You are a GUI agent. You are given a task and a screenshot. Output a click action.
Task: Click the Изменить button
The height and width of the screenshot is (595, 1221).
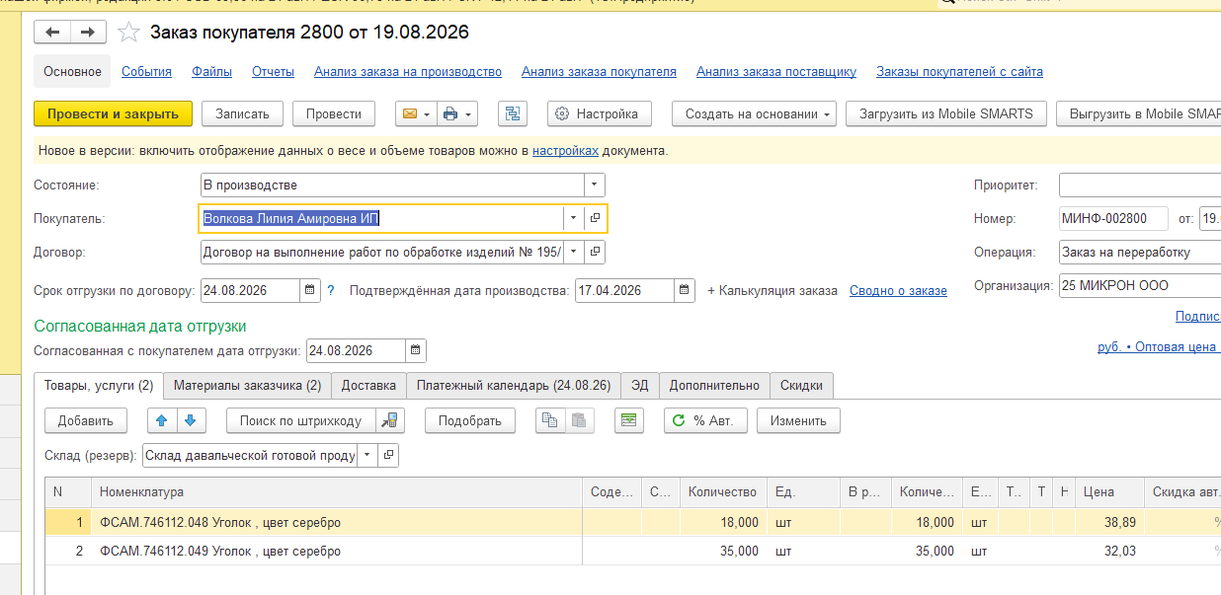tap(798, 420)
